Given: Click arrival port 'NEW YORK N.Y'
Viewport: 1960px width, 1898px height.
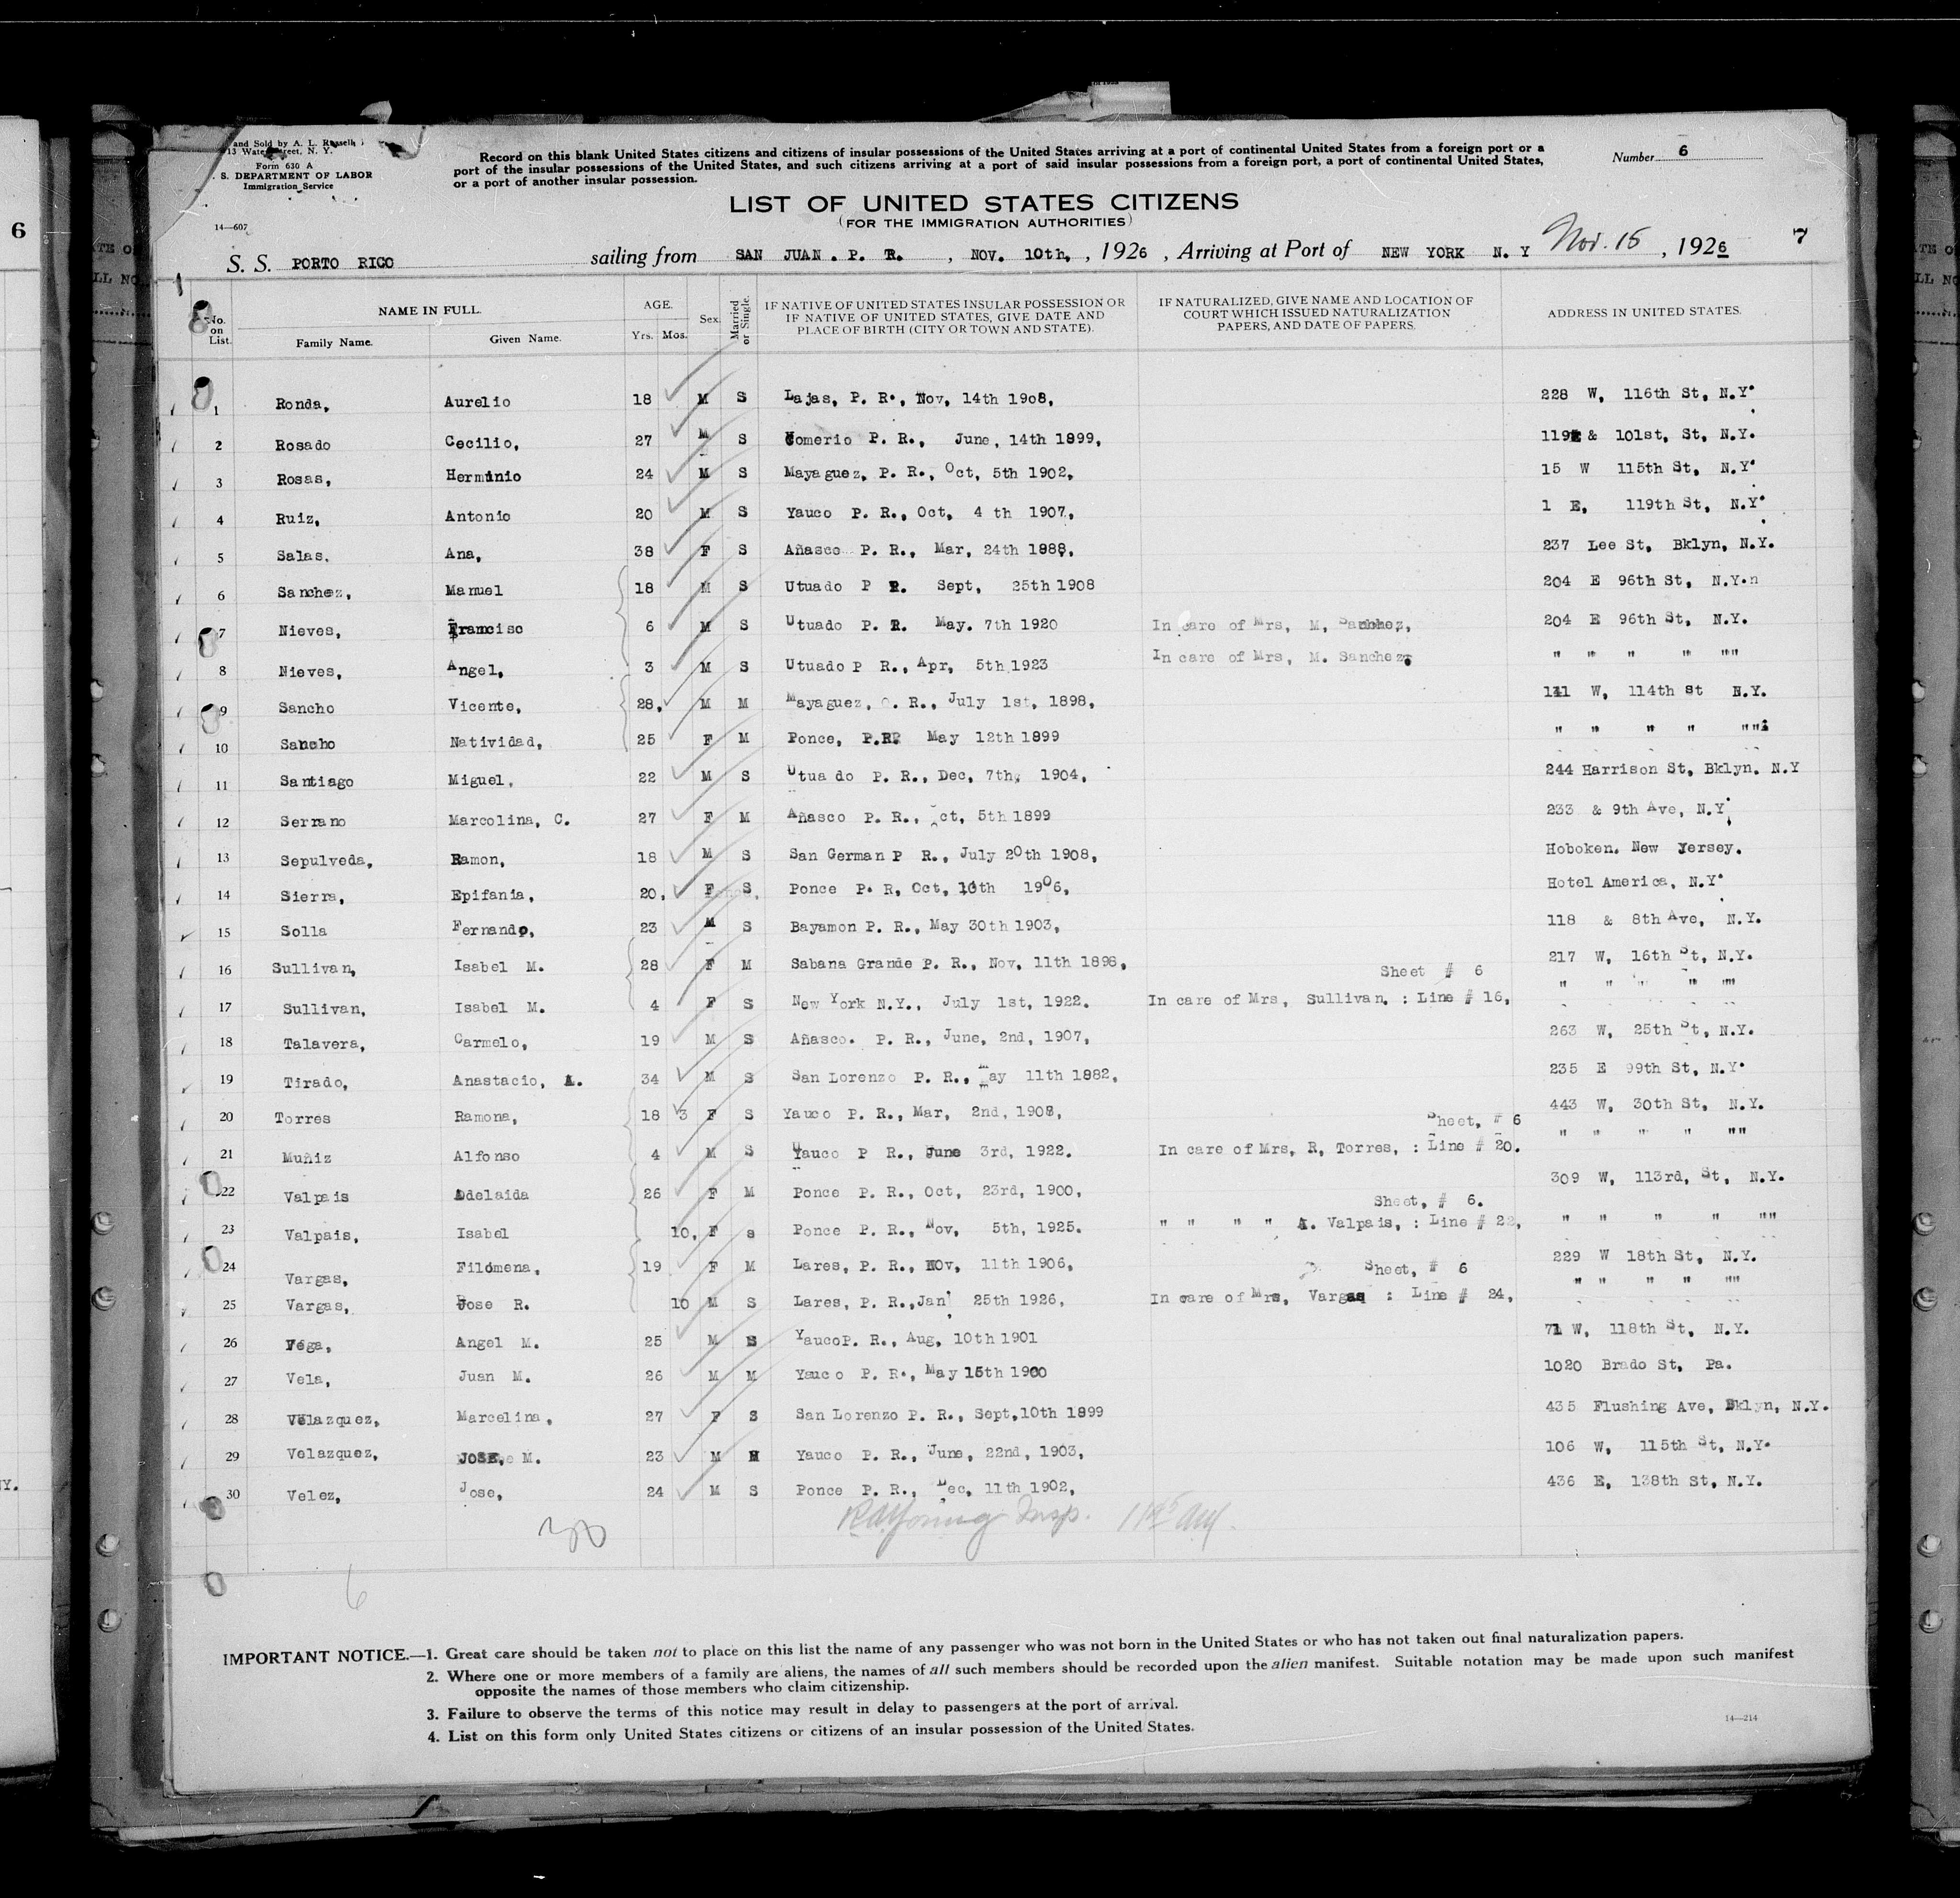Looking at the screenshot, I should point(1456,253).
